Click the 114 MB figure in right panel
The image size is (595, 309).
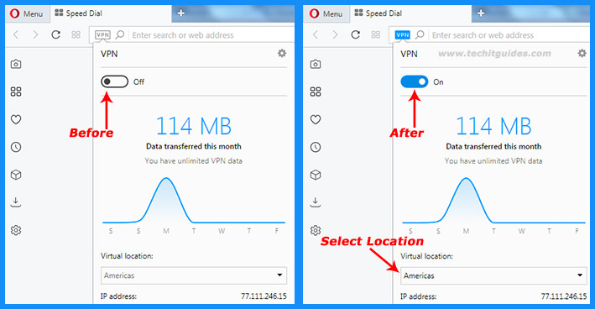[493, 126]
